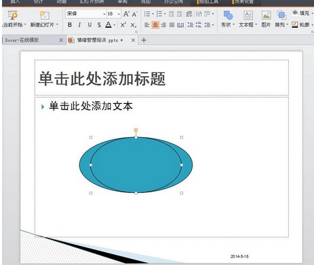Add a new document tab with plus
The image size is (314, 265).
tap(144, 40)
